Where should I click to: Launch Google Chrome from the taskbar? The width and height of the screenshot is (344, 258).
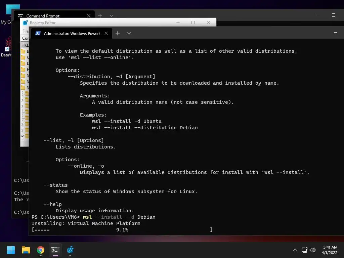point(41,250)
